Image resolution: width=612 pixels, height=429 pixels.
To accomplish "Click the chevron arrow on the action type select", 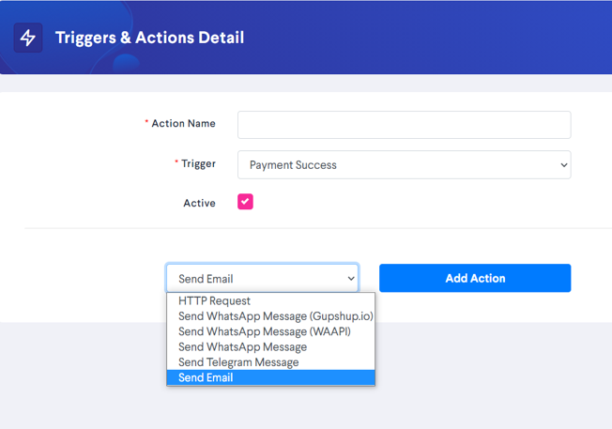I will pos(351,279).
